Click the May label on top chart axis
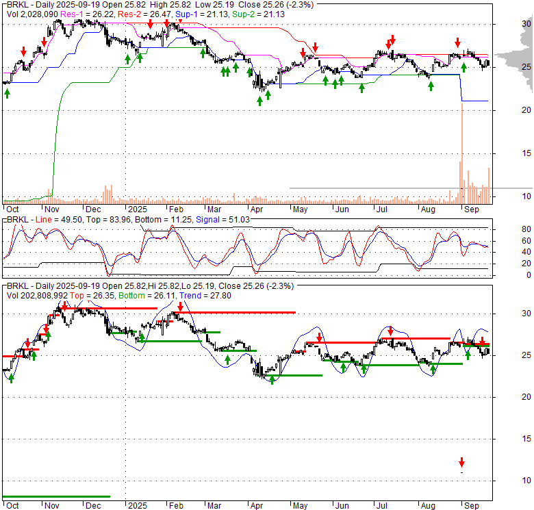Image resolution: width=534 pixels, height=510 pixels. click(x=300, y=209)
